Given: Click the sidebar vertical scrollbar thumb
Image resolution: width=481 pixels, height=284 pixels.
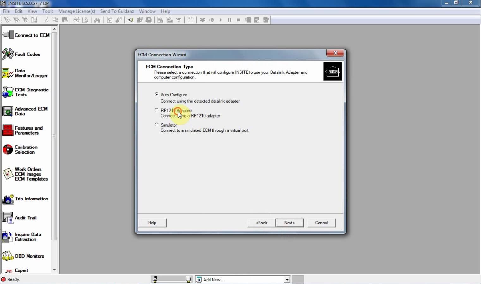Looking at the screenshot, I should click(54, 136).
